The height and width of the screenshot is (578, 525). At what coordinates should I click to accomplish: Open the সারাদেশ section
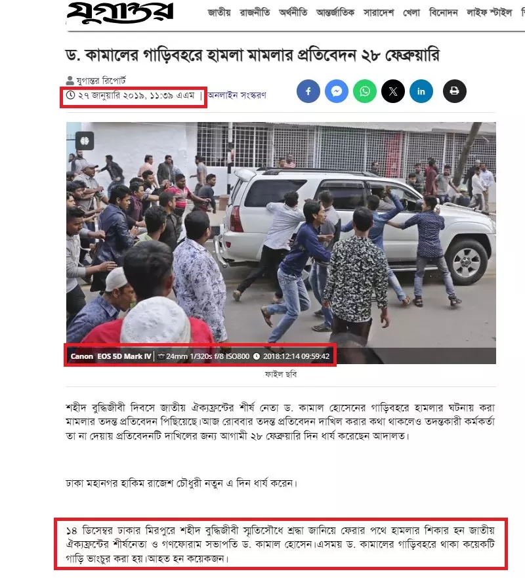[x=379, y=13]
